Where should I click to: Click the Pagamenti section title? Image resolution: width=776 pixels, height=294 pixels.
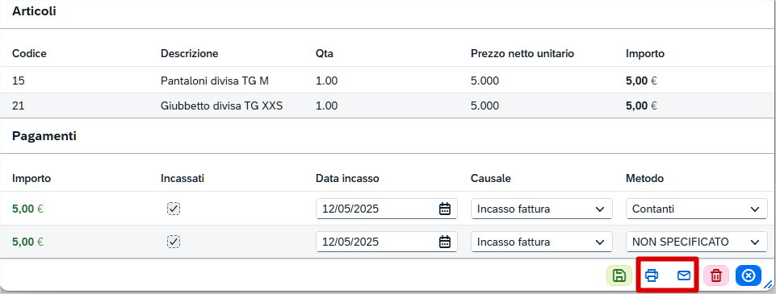tap(44, 136)
